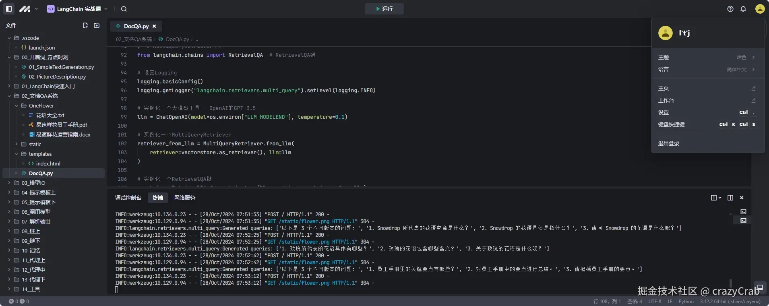Close the DocQA.py editor tab
This screenshot has height=306, width=769.
tap(154, 26)
